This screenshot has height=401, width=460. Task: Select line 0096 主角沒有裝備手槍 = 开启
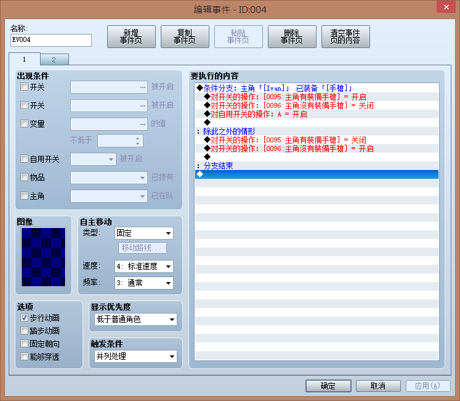tap(317, 148)
